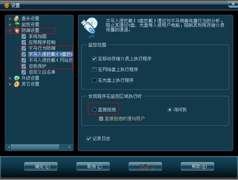Collapse the 防御设置 tree node
This screenshot has height=180, width=238.
pos(10,30)
